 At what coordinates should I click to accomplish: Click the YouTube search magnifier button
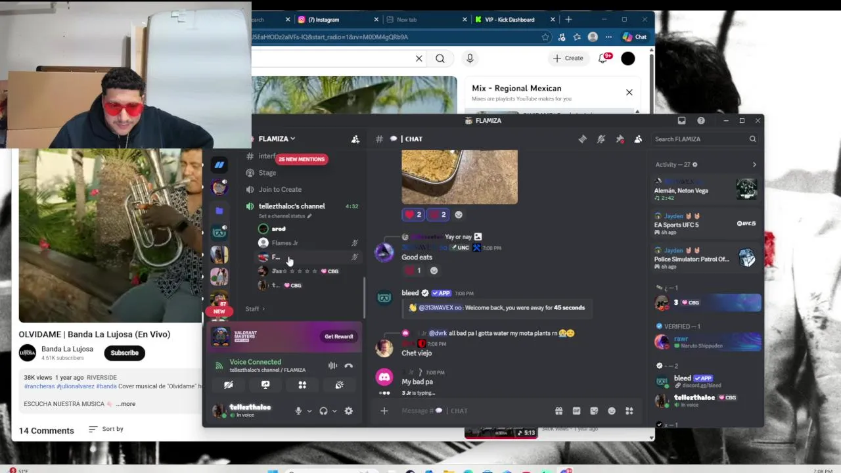coord(440,58)
